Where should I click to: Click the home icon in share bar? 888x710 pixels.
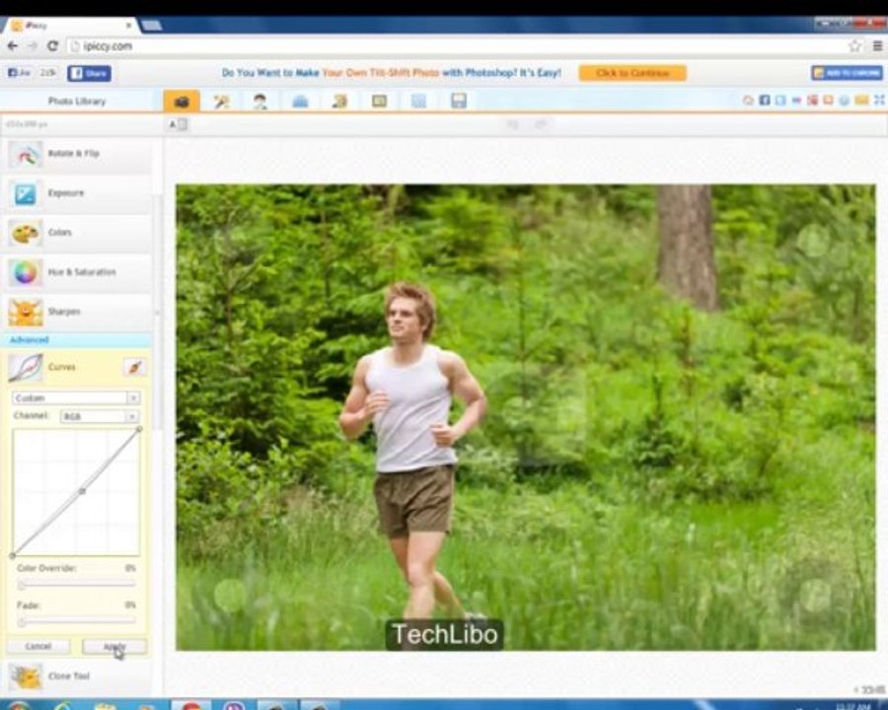[748, 101]
